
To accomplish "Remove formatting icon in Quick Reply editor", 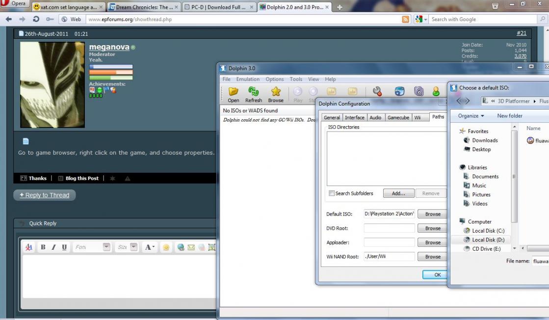I will 29,247.
